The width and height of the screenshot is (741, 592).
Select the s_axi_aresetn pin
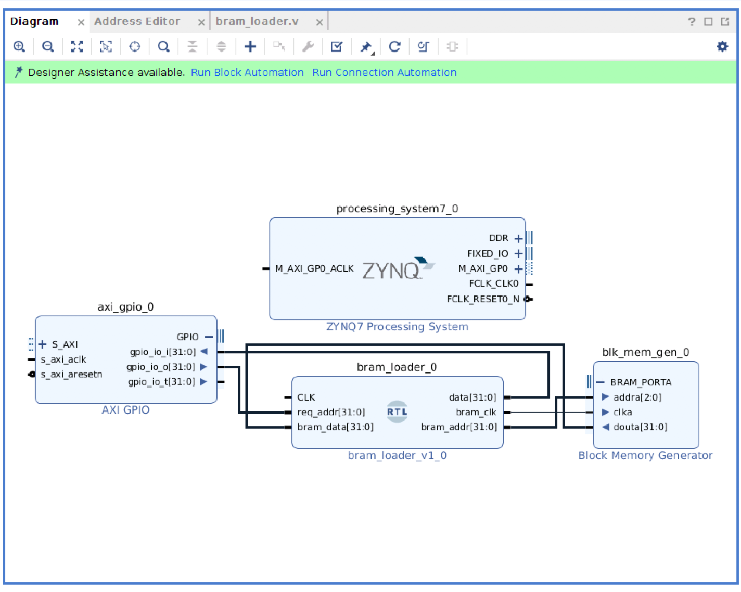coord(71,375)
